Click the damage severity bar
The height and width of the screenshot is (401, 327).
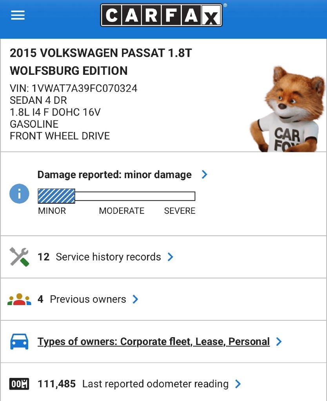(116, 196)
